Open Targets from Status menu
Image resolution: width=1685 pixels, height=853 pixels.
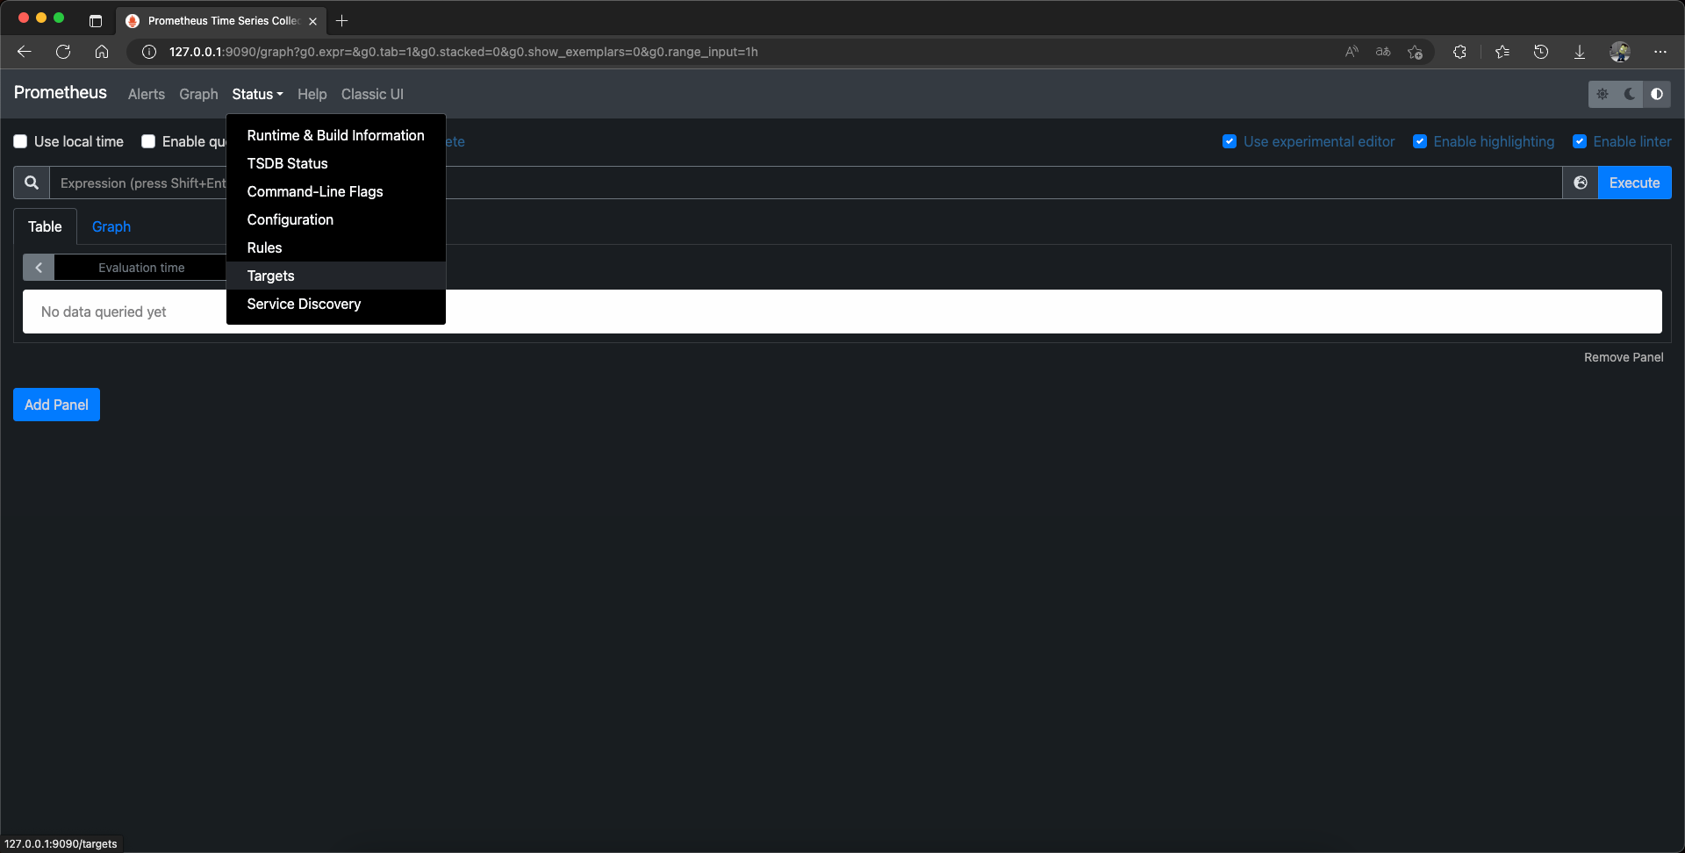point(336,276)
